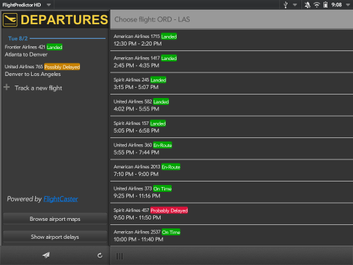Click the 5:55 PM - 7:44 PM time text
The image size is (353, 265).
(x=137, y=153)
